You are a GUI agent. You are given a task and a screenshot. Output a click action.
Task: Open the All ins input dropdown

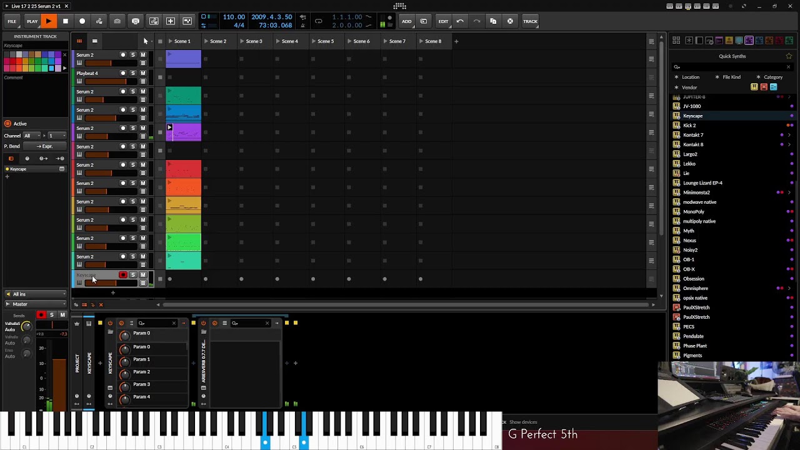pyautogui.click(x=36, y=294)
